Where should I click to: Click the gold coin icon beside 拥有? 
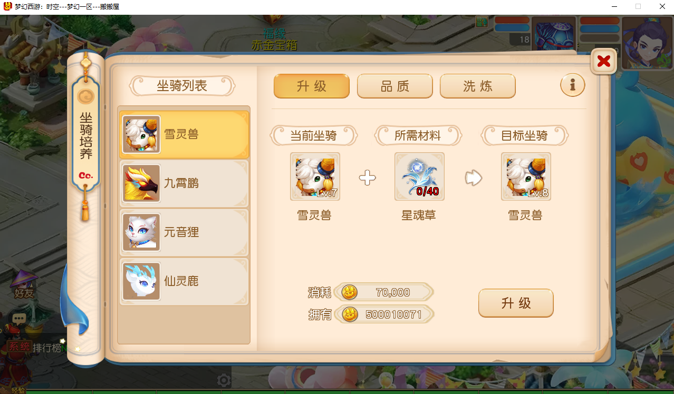pyautogui.click(x=350, y=315)
